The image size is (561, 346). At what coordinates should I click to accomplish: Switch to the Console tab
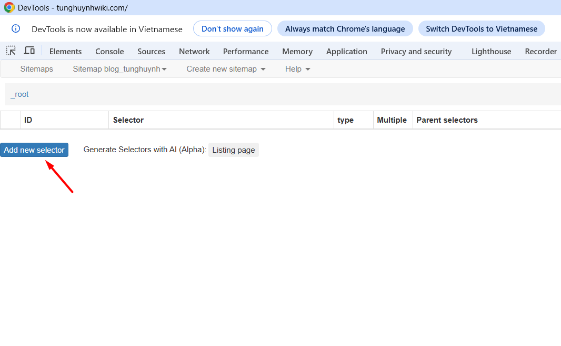pyautogui.click(x=109, y=52)
